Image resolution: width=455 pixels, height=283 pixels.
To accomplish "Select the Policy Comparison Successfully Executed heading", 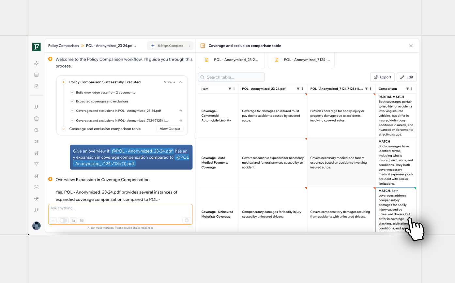I will [105, 82].
